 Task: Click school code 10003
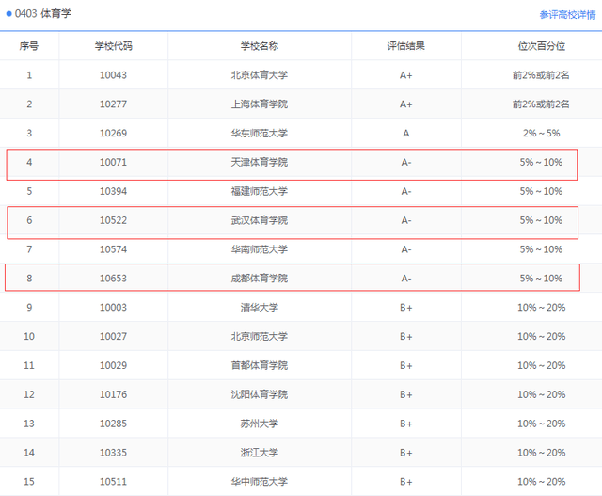[113, 308]
